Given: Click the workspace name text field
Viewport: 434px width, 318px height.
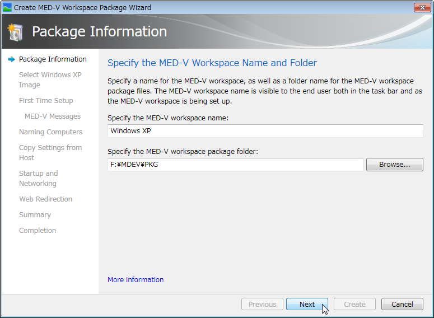Looking at the screenshot, I should tap(265, 130).
